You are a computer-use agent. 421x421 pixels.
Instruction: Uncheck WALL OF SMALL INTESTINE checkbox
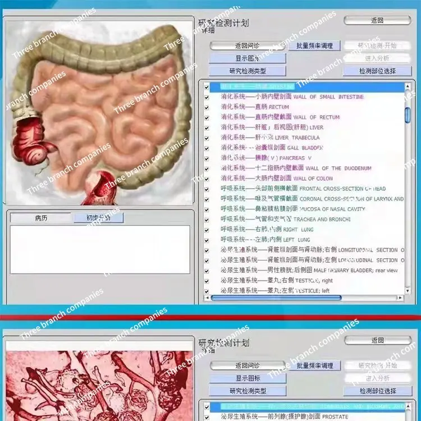coord(207,98)
